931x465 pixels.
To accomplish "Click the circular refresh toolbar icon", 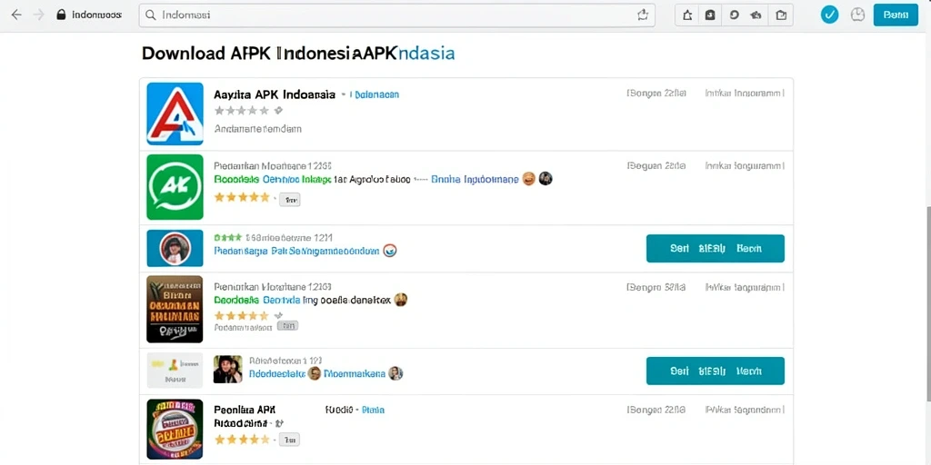I will tap(734, 15).
